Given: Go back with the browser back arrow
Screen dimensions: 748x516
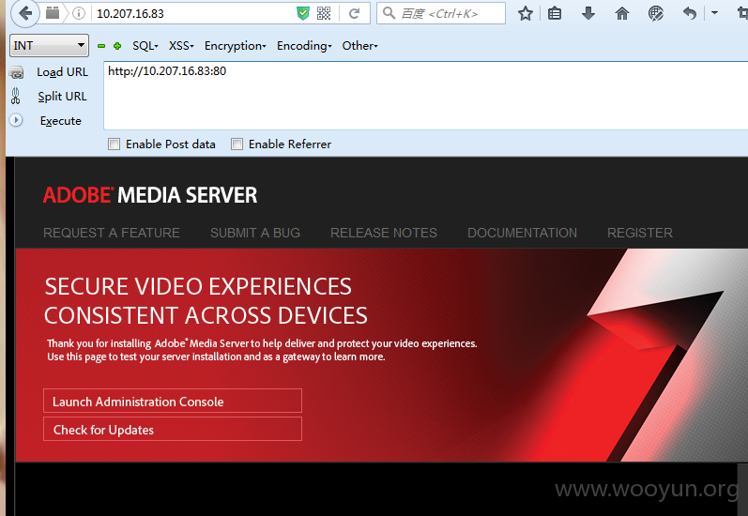Looking at the screenshot, I should coord(23,13).
